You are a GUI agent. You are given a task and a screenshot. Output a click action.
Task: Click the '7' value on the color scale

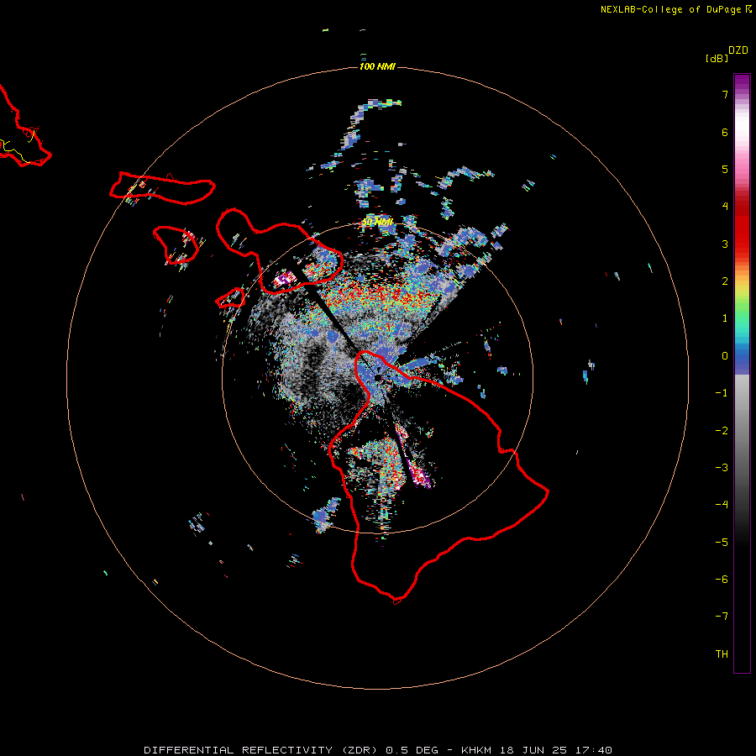point(725,94)
